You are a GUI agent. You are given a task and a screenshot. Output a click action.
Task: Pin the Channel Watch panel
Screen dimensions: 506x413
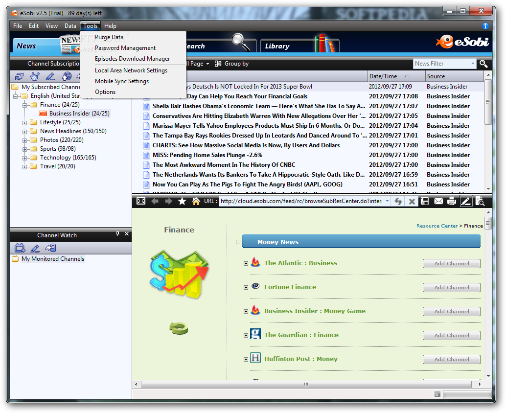(118, 233)
